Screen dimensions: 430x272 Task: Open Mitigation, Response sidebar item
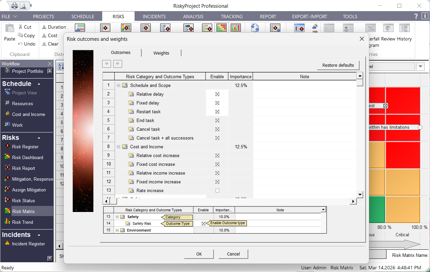[x=32, y=179]
